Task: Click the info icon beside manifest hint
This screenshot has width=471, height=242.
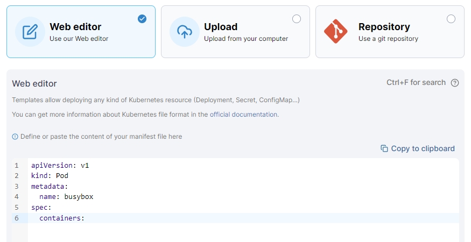Action: 15,137
